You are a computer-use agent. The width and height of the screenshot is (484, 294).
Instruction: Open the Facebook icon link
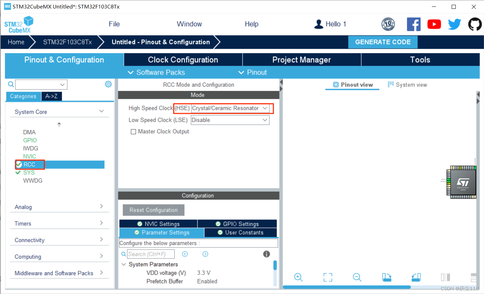click(x=414, y=24)
